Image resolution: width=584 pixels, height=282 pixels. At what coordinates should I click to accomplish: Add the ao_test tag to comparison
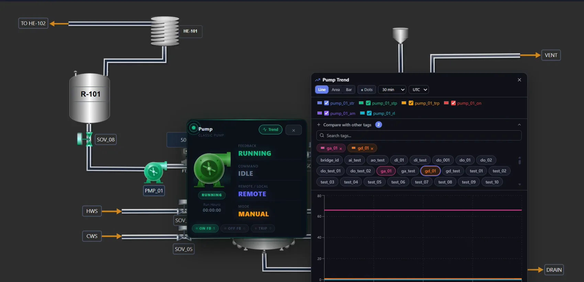click(377, 160)
